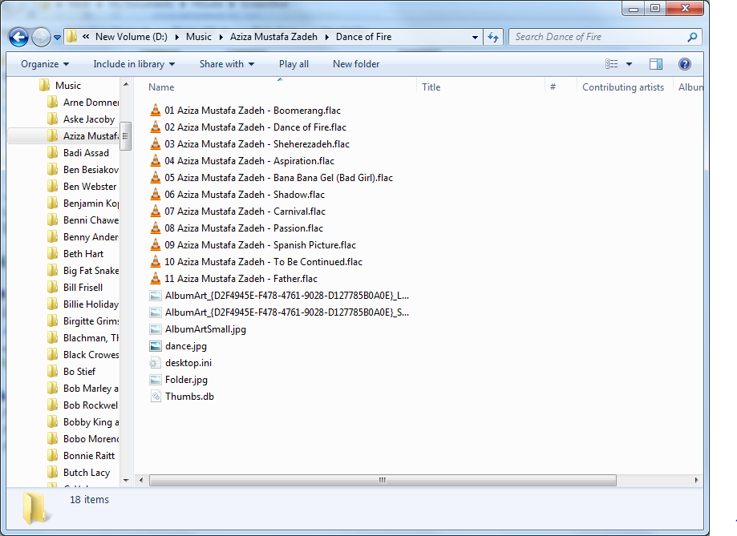737x536 pixels.
Task: Click Play all button
Action: (294, 64)
